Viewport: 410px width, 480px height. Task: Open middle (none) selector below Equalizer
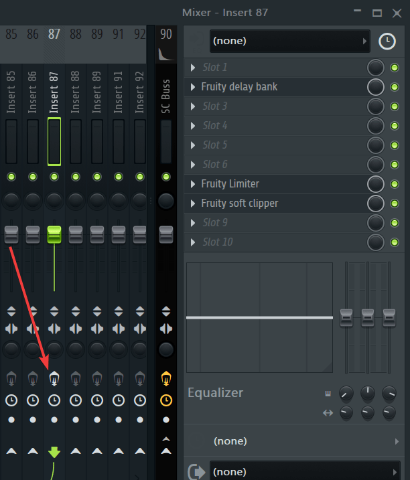coord(294,441)
